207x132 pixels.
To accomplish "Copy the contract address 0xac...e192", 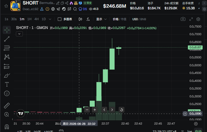I will [x=30, y=9].
